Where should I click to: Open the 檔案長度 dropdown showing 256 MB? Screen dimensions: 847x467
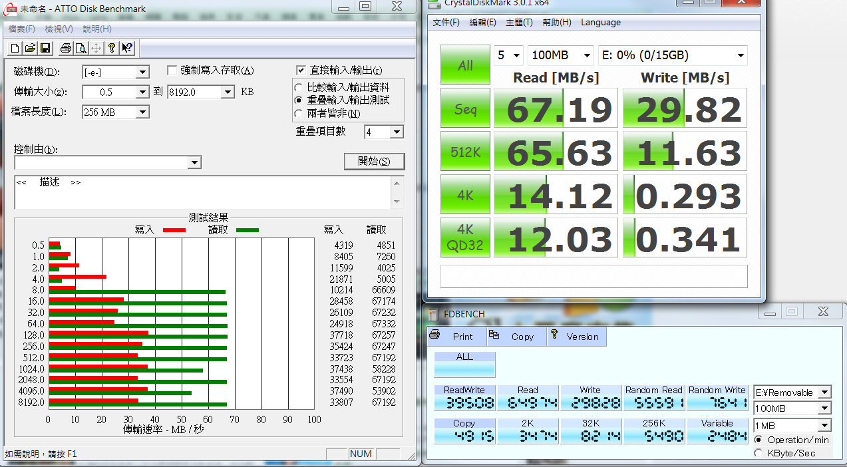(142, 112)
